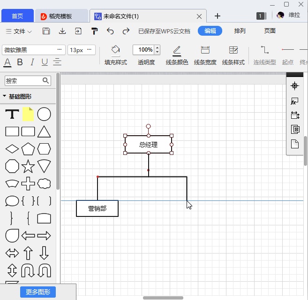Image resolution: width=308 pixels, height=300 pixels.
Task: Select the yellow note shape
Action: (28, 114)
